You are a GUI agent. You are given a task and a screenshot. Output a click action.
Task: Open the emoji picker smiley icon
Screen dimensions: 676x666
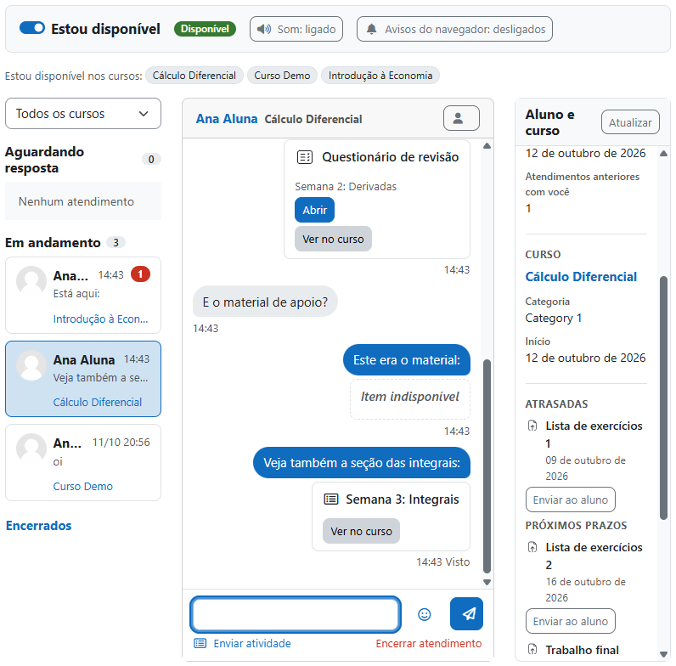(425, 614)
